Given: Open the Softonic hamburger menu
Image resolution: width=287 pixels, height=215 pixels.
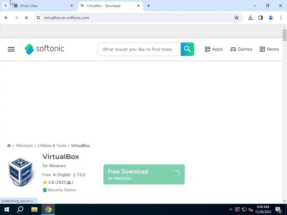Looking at the screenshot, I should click(x=11, y=49).
